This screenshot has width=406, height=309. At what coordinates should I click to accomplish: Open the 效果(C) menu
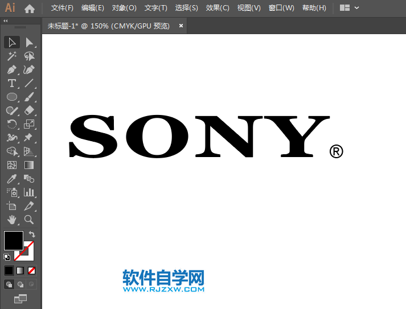[218, 8]
